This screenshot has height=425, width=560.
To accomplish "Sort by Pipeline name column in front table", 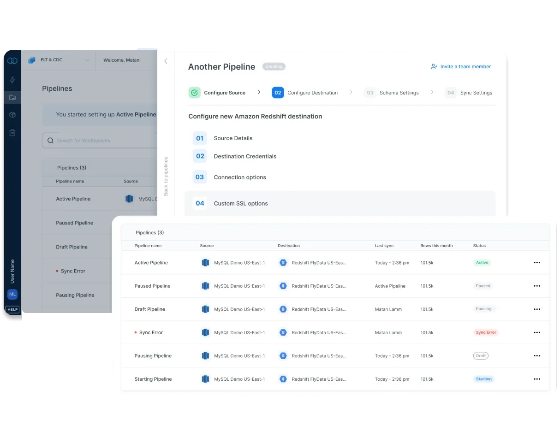I will (x=148, y=246).
